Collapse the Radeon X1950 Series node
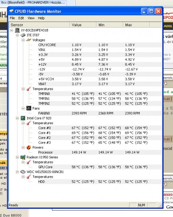This screenshot has height=217, width=173. point(17,157)
